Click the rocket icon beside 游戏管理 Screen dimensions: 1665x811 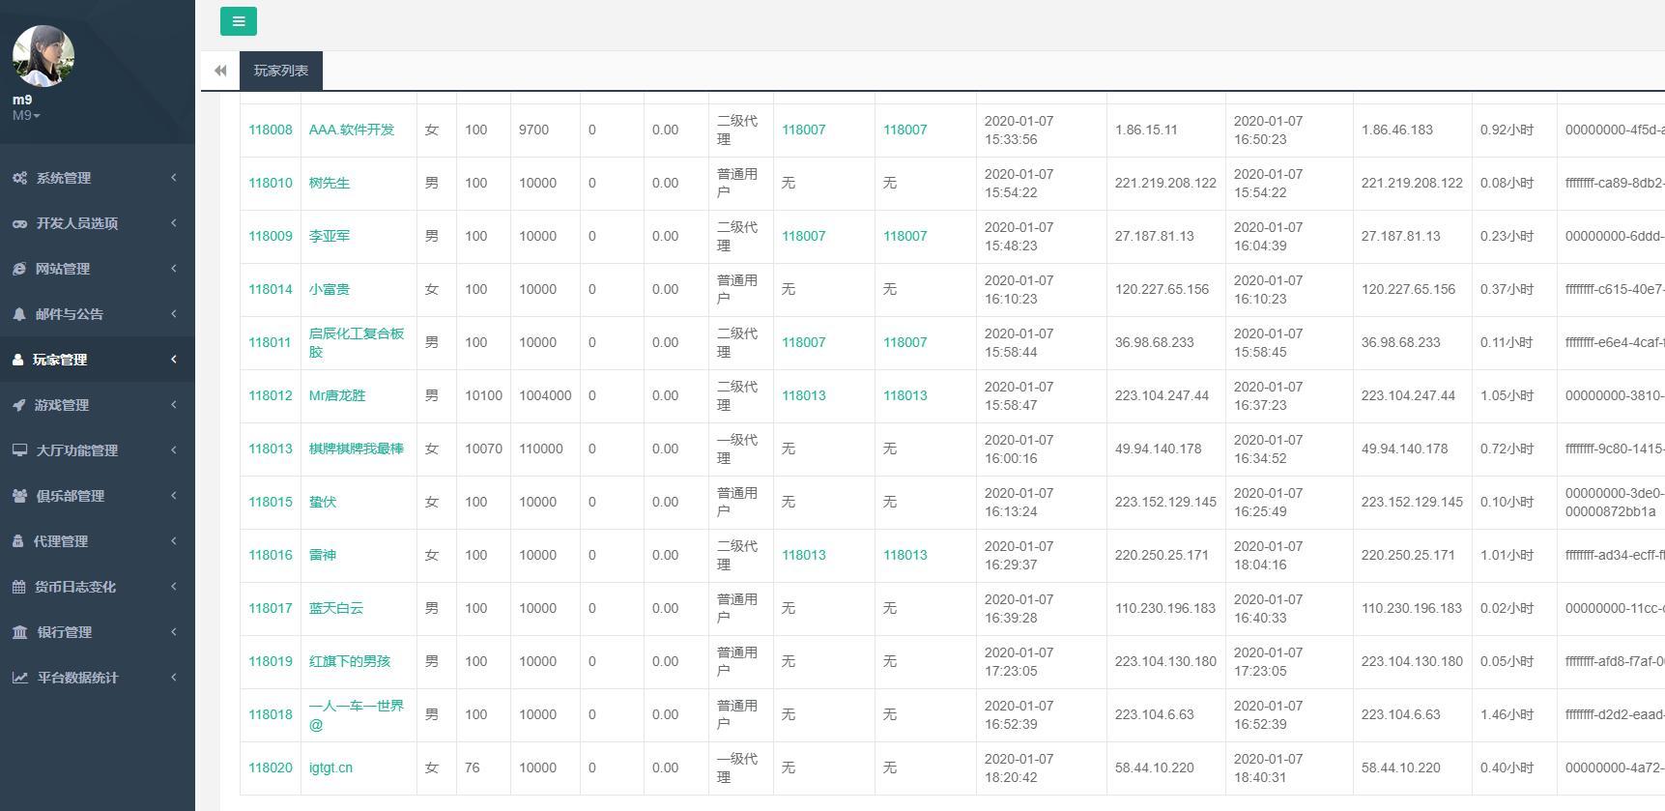pos(19,405)
